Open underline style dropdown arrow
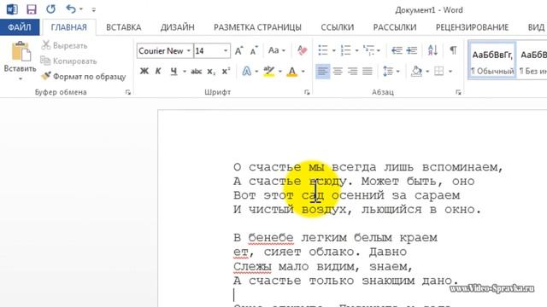Screen dimensions: 547x307 tap(185, 72)
